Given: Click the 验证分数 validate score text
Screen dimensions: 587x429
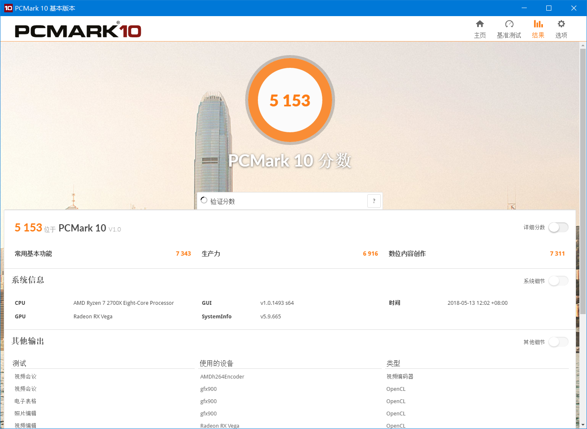Looking at the screenshot, I should tap(223, 201).
